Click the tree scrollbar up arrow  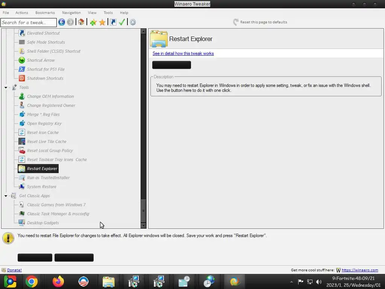tap(143, 32)
